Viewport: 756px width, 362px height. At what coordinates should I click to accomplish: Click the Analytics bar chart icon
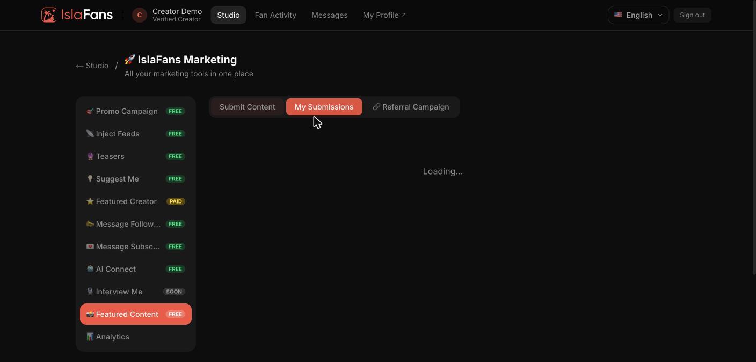pos(90,337)
